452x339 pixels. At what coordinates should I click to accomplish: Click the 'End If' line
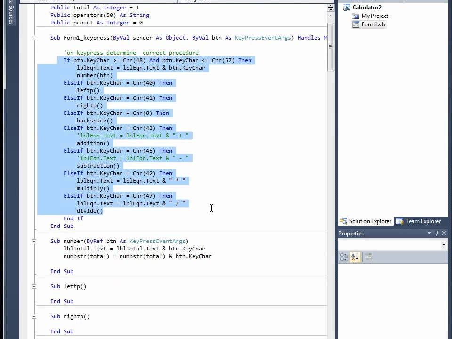tap(73, 218)
